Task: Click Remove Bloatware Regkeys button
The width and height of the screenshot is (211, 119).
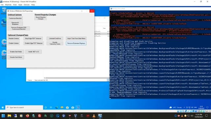Action: click(x=76, y=43)
